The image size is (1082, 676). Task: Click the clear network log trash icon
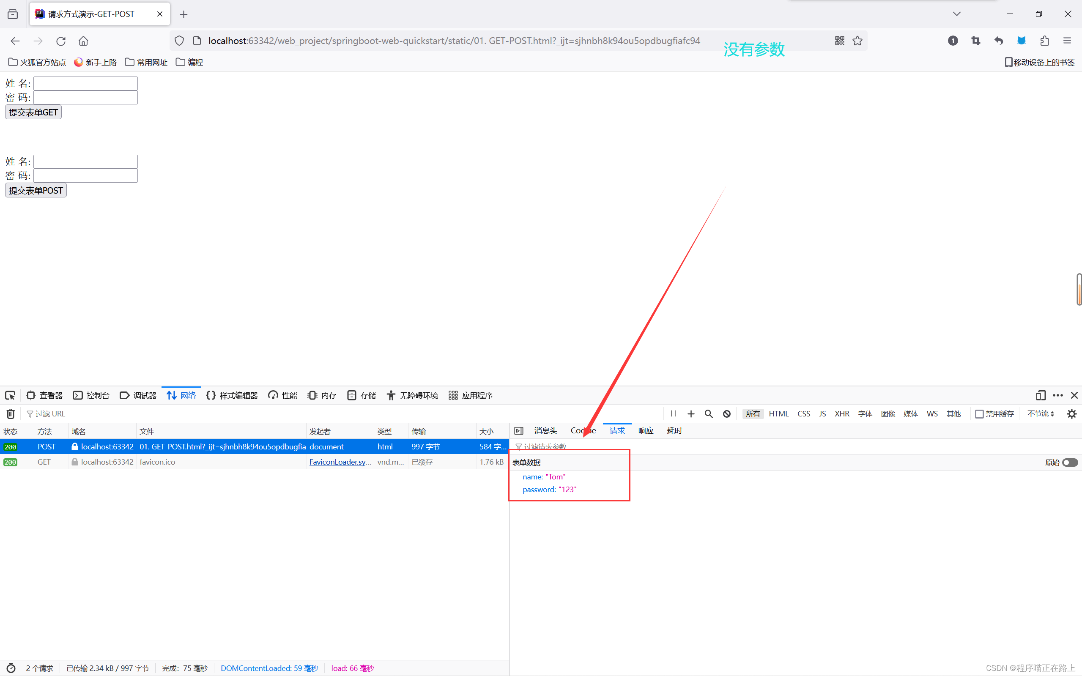click(x=11, y=413)
